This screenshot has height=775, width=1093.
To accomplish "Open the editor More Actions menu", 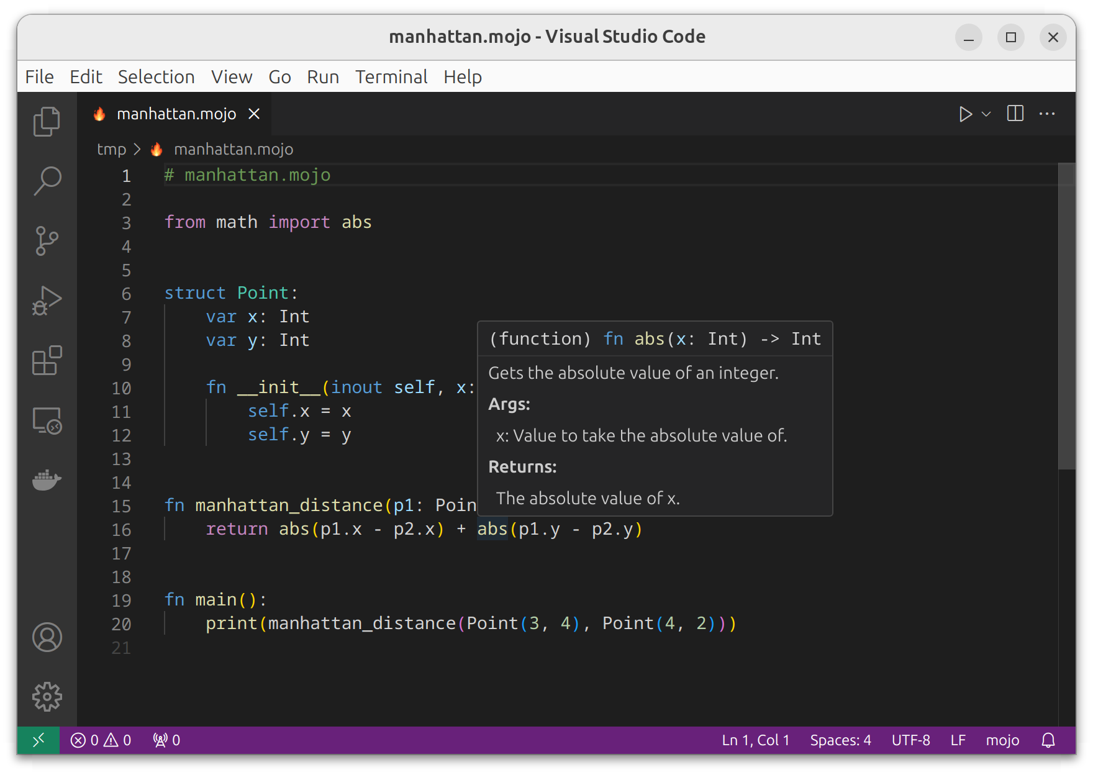I will point(1047,114).
